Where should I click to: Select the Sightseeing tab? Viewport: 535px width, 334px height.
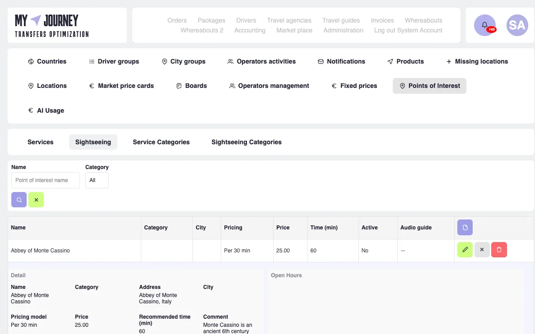[93, 142]
